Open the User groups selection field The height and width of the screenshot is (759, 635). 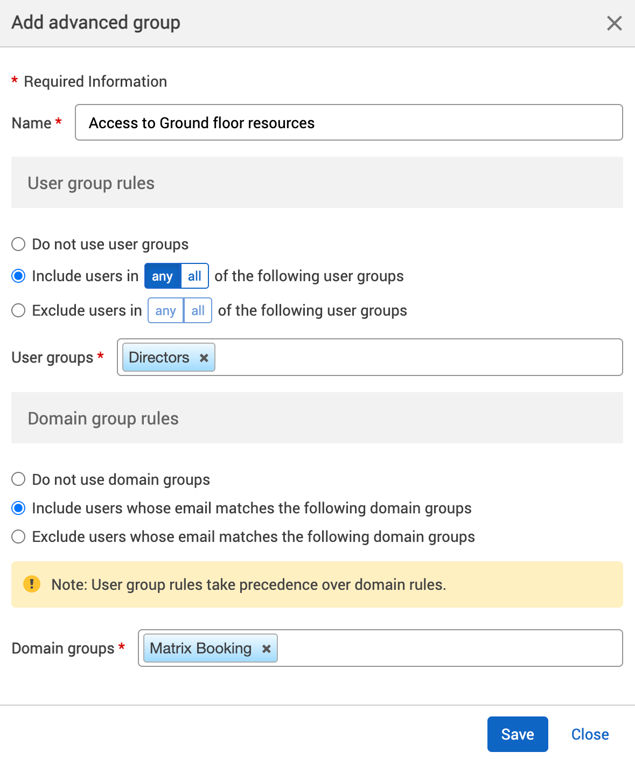(377, 357)
